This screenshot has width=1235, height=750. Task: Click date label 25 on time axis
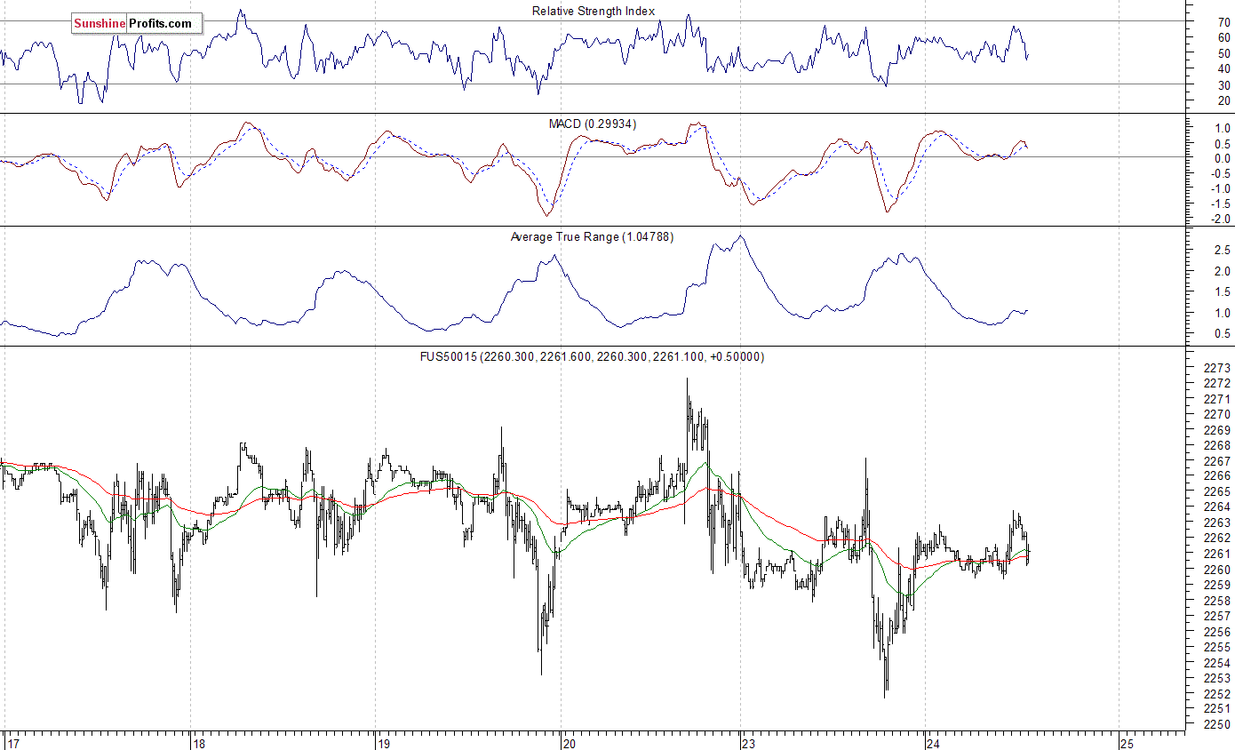coord(1127,743)
